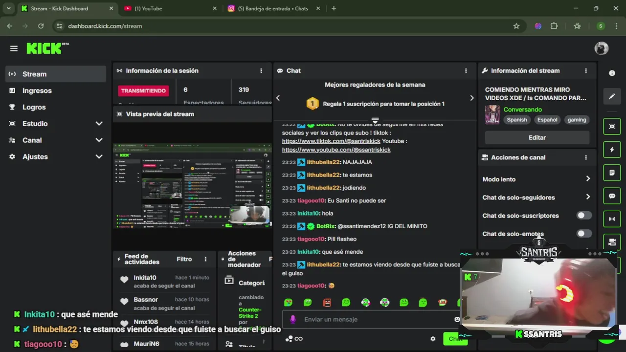Viewport: 626px width, 352px height.
Task: Open the hamburger navigation menu
Action: pos(14,48)
